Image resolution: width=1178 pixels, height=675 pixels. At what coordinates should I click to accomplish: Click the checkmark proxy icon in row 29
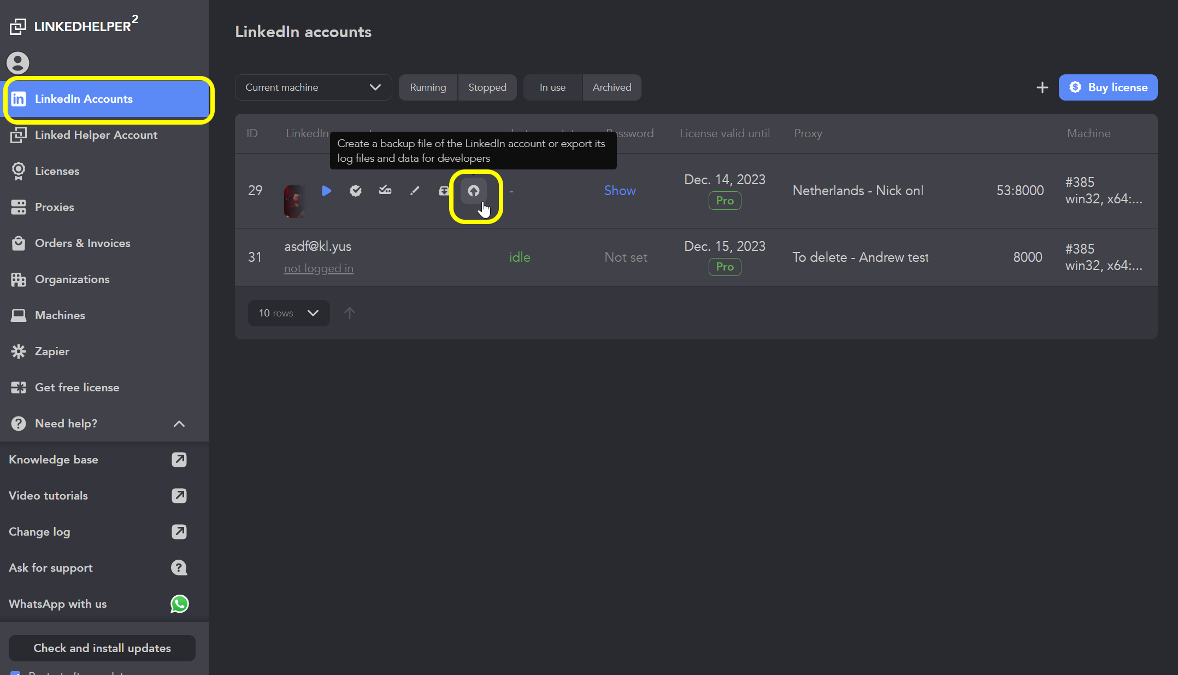385,191
